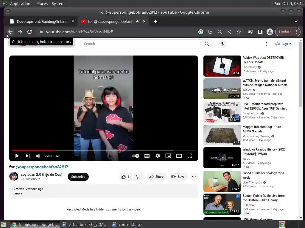Share this page from the address bar
Screen dimensions: 305x228
coord(229,32)
